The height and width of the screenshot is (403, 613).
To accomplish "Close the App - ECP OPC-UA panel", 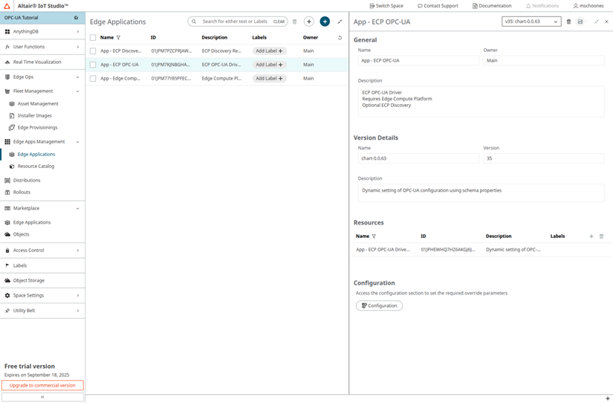I will click(x=606, y=22).
